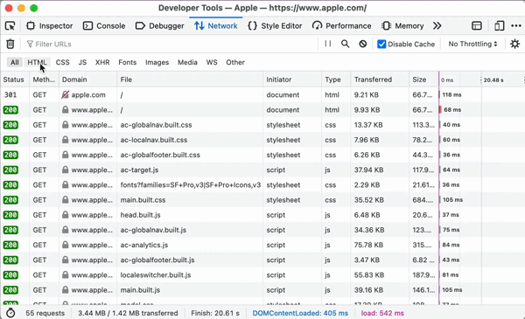
Task: Click the 20.48 s timeline tick
Action: [x=493, y=80]
